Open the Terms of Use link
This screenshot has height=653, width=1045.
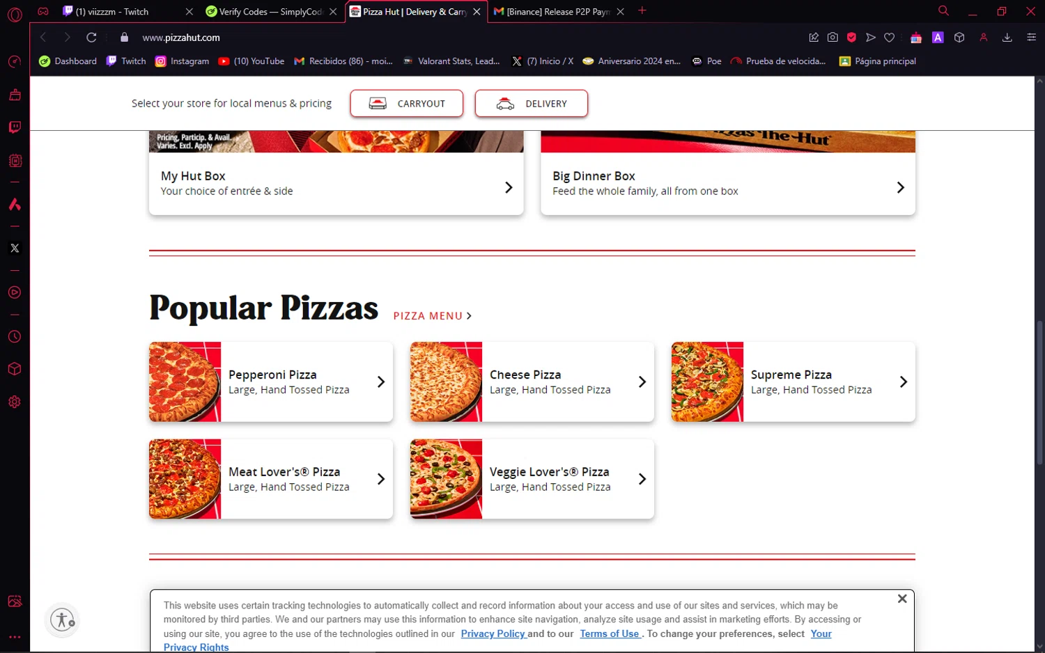tap(610, 634)
